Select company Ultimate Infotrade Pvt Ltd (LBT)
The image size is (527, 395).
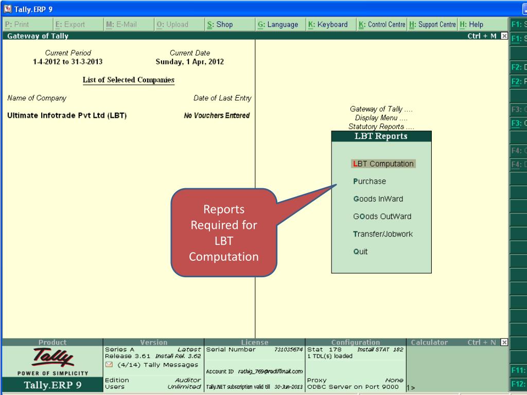pyautogui.click(x=67, y=116)
